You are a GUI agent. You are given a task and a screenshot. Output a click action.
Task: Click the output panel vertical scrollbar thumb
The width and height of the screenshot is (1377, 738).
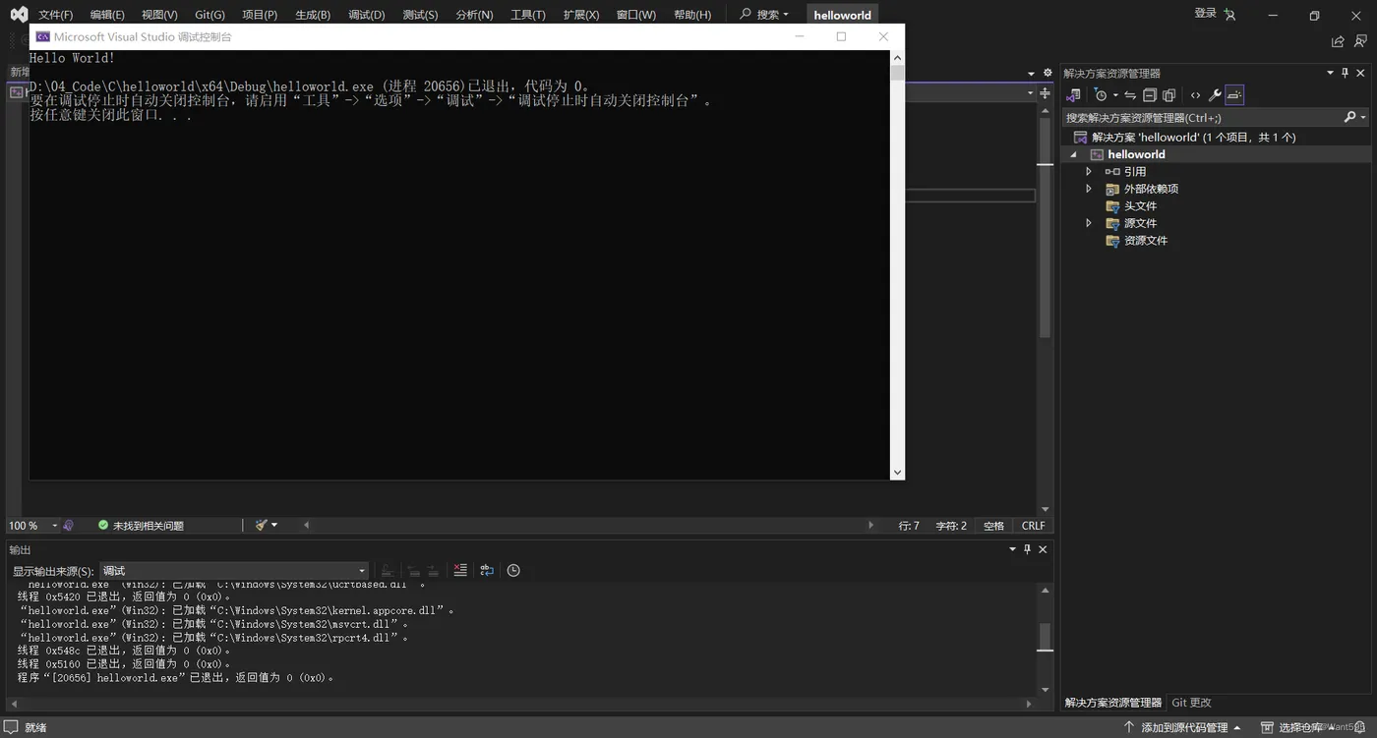point(1045,638)
